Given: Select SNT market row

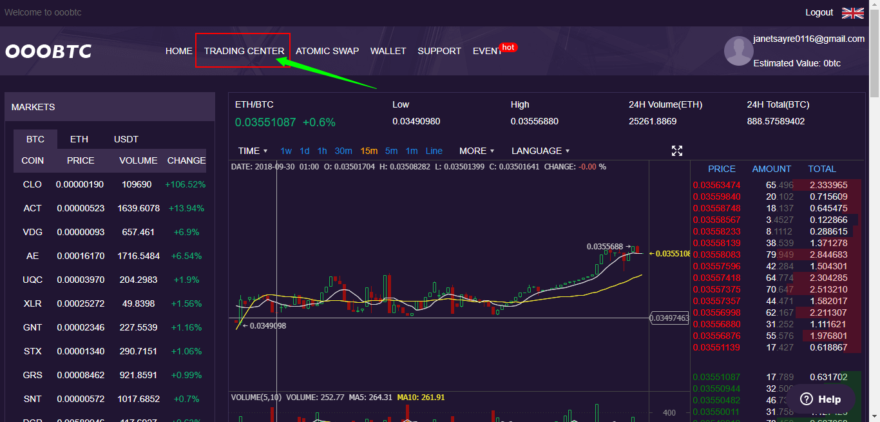Looking at the screenshot, I should 110,399.
